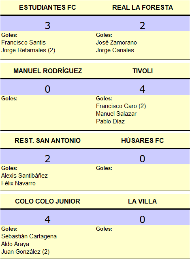
Task: Select scorer Francisco Santis
Action: (x=23, y=42)
